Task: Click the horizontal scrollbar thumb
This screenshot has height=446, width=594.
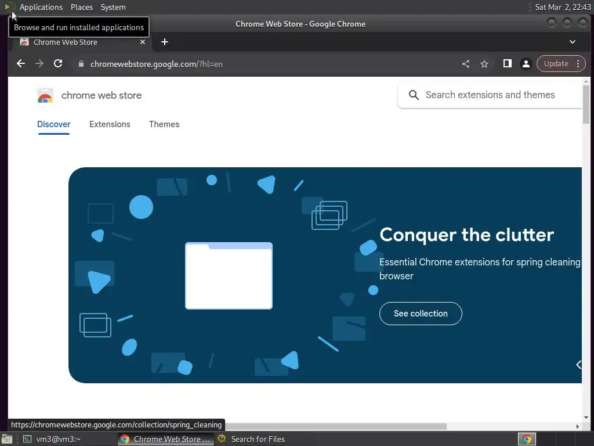Action: 336,427
